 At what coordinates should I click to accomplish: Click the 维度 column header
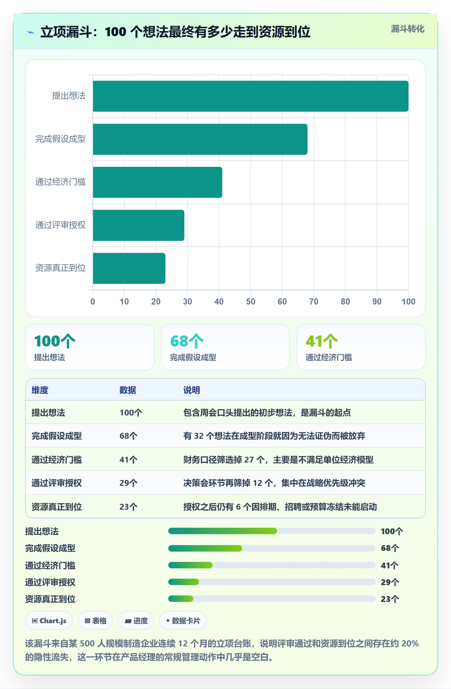tap(40, 390)
